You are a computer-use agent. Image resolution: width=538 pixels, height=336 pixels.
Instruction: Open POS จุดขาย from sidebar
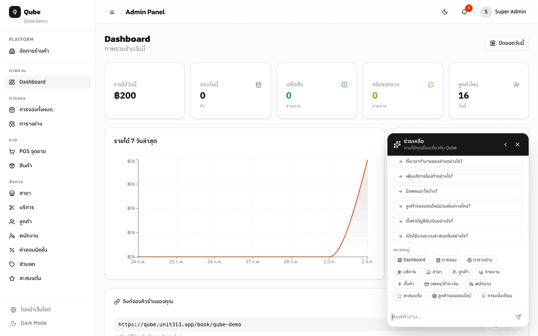(x=33, y=151)
